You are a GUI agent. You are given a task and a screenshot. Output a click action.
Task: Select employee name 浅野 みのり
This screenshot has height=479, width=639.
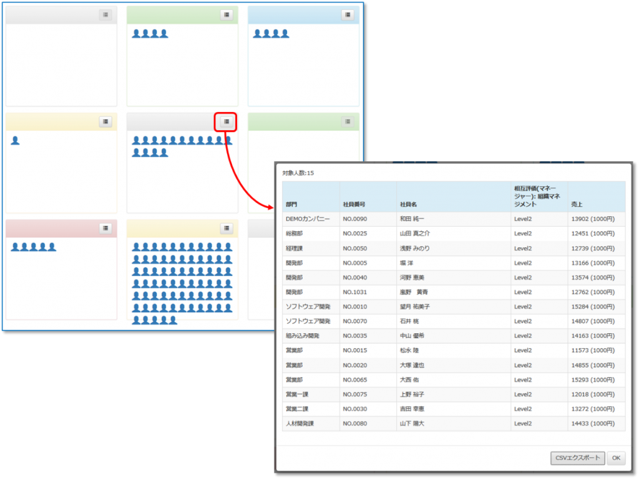coord(414,248)
